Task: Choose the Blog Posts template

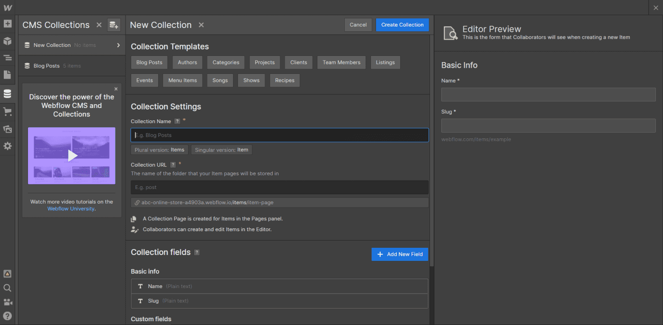Action: pos(149,63)
